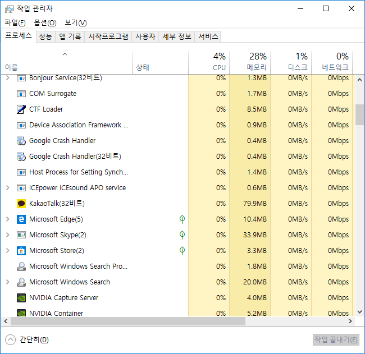Screen dimensions: 365x354
Task: Expand the Bonjour Service process group
Action: (8, 77)
